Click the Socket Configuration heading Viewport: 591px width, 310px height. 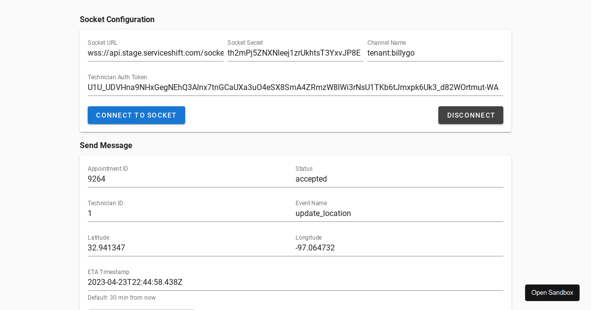click(117, 20)
